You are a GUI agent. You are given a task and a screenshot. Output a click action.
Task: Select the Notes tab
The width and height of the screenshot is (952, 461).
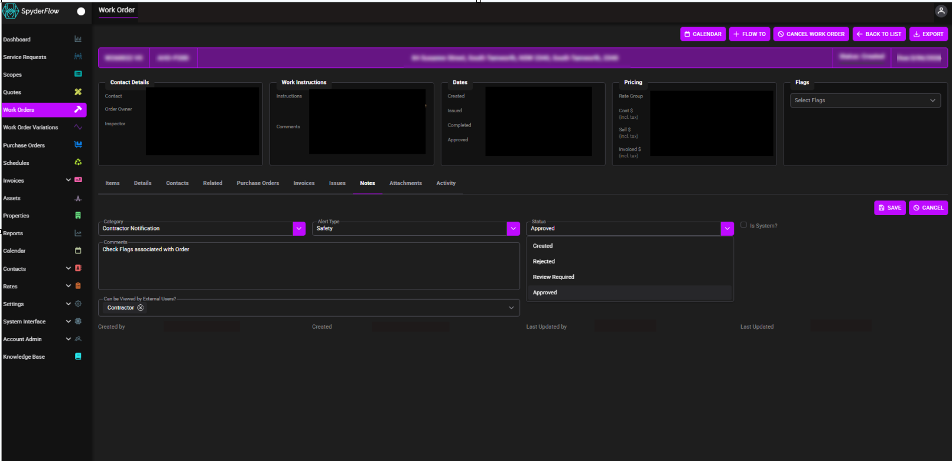pyautogui.click(x=368, y=183)
